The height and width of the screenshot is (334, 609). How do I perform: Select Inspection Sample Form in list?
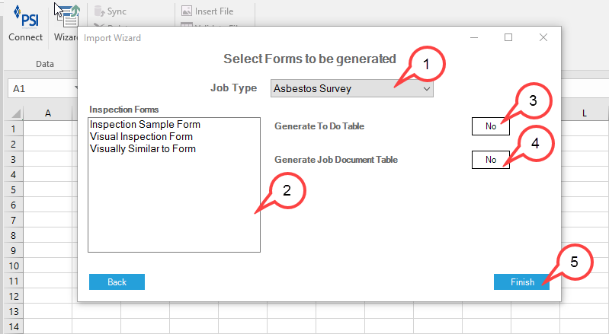coord(145,124)
